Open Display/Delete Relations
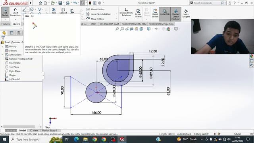The height and width of the screenshot is (143, 254). 126,12
